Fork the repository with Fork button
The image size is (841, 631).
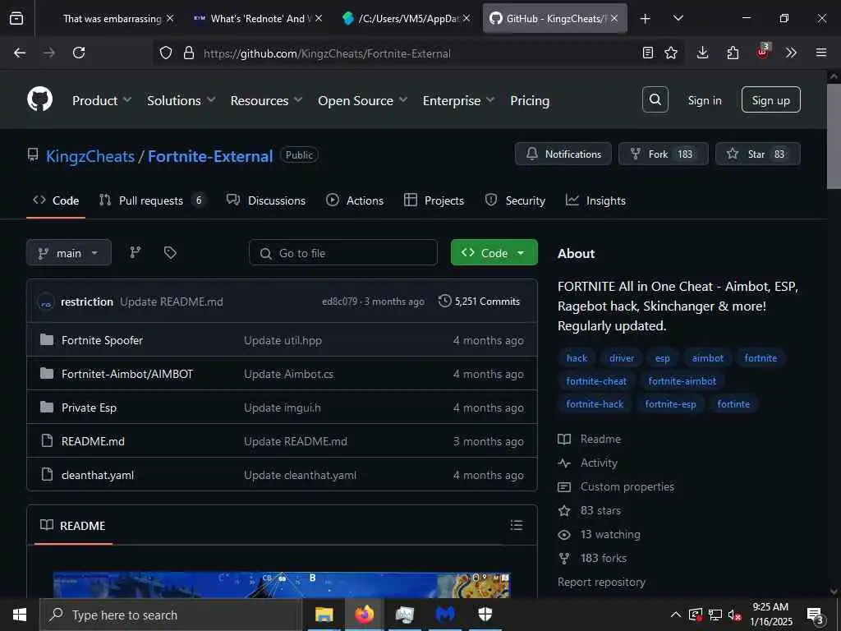[664, 154]
